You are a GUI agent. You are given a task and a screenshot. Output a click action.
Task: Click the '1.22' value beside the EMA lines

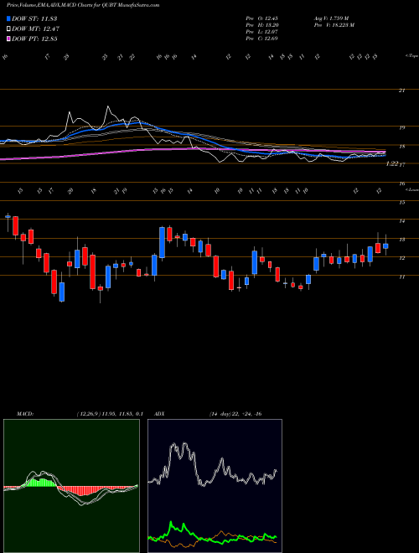click(392, 163)
